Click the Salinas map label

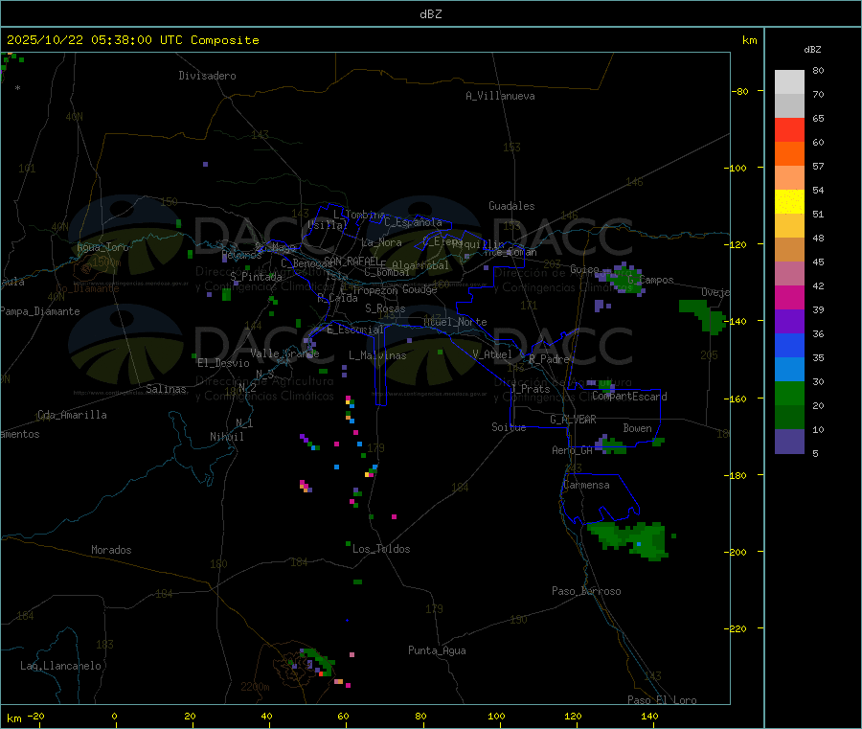pyautogui.click(x=166, y=389)
